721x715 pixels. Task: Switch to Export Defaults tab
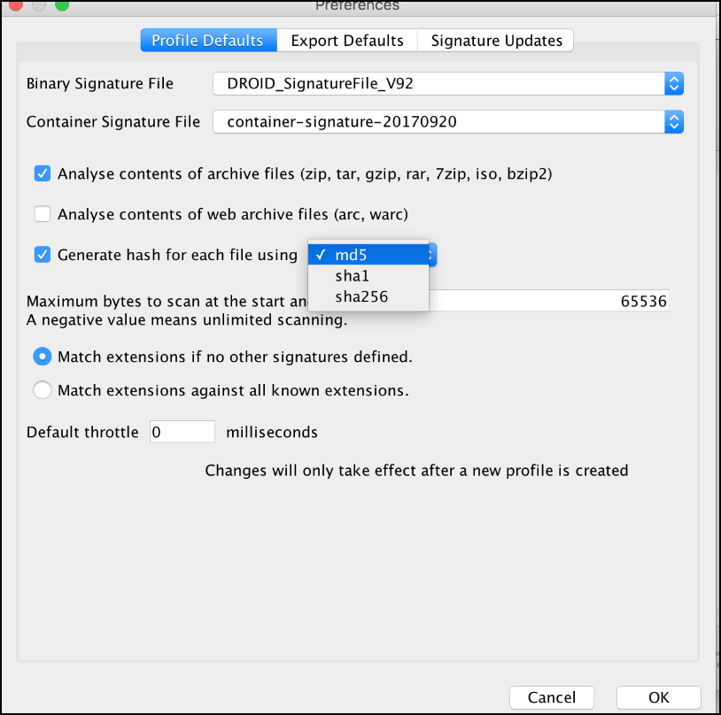(x=347, y=41)
